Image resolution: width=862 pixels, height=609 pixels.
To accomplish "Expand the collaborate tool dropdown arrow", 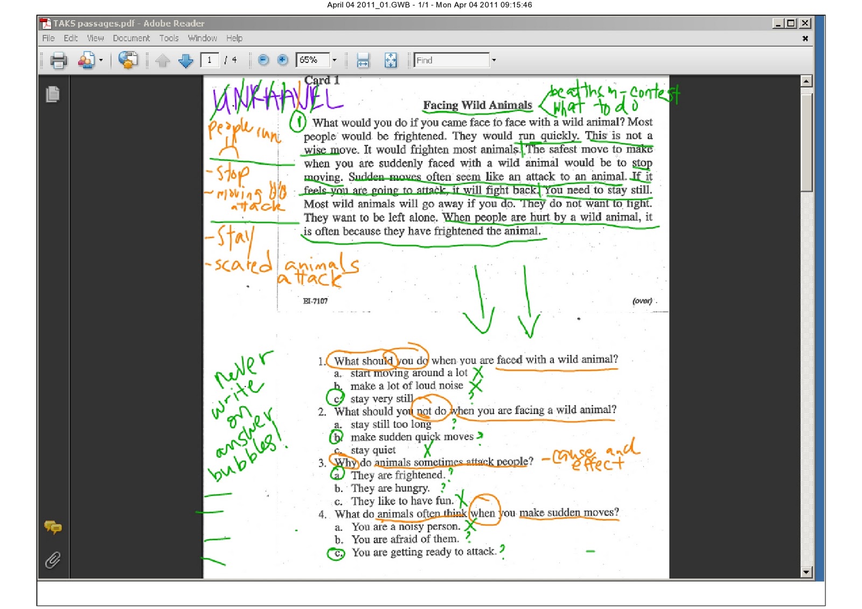I will [101, 60].
